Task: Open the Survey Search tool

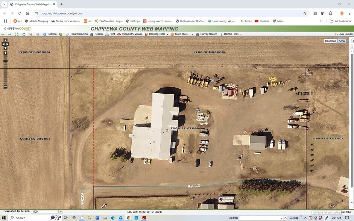Action: pyautogui.click(x=206, y=34)
